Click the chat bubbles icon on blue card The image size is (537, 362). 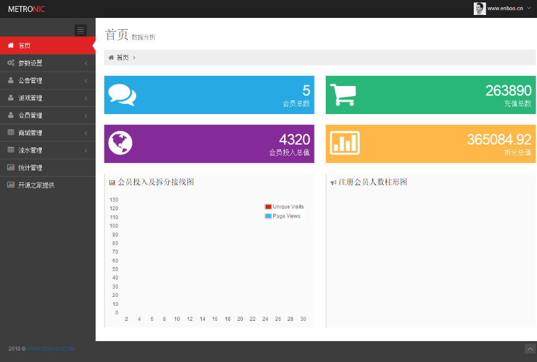click(122, 94)
